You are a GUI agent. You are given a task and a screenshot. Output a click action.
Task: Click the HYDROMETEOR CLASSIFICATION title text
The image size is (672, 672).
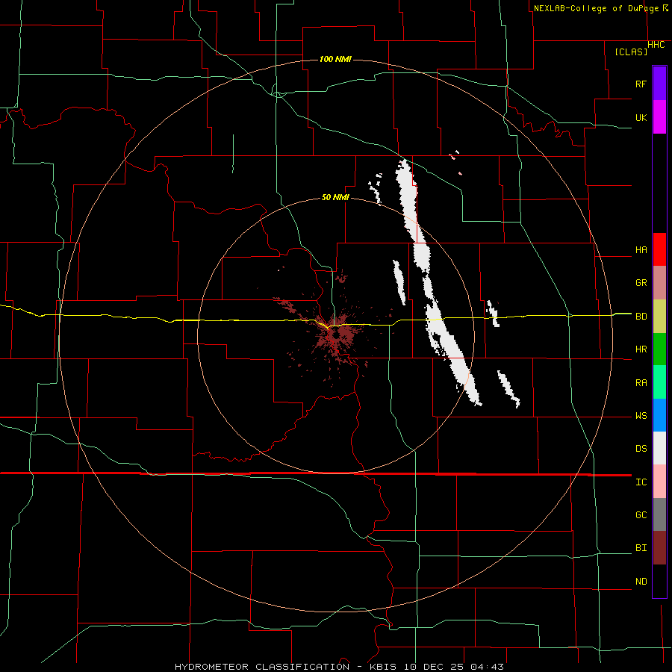click(262, 667)
